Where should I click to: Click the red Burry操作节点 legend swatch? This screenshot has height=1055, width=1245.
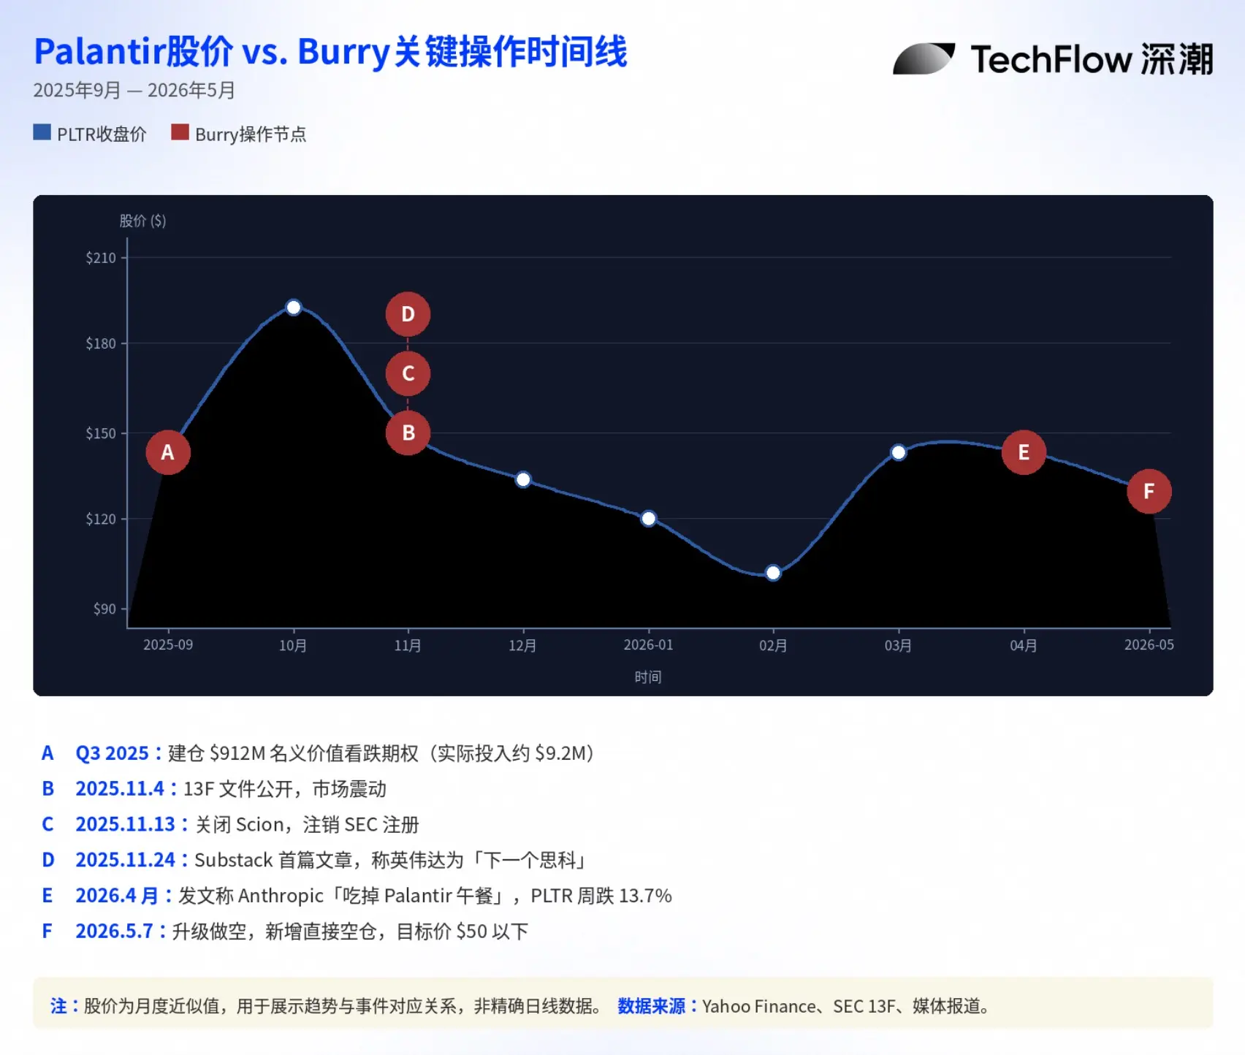tap(180, 132)
